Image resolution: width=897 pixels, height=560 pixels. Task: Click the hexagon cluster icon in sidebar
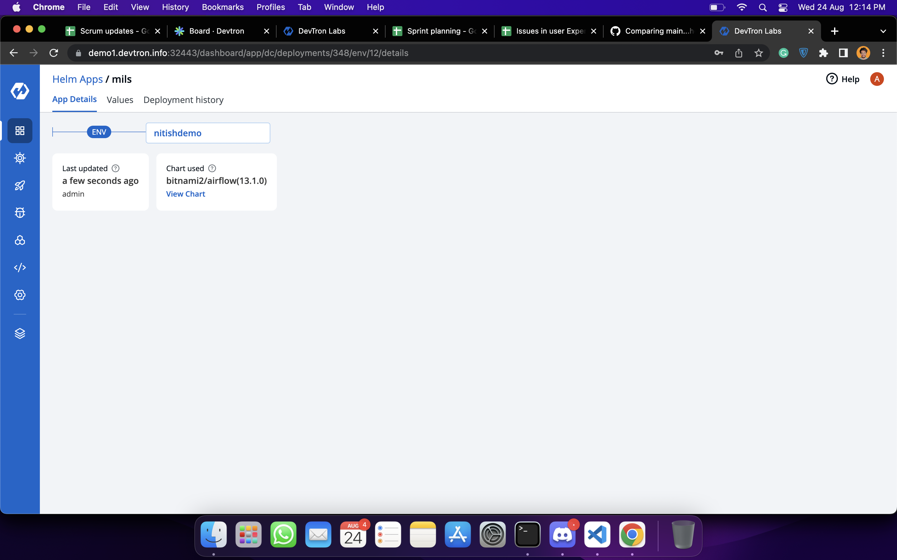tap(20, 240)
